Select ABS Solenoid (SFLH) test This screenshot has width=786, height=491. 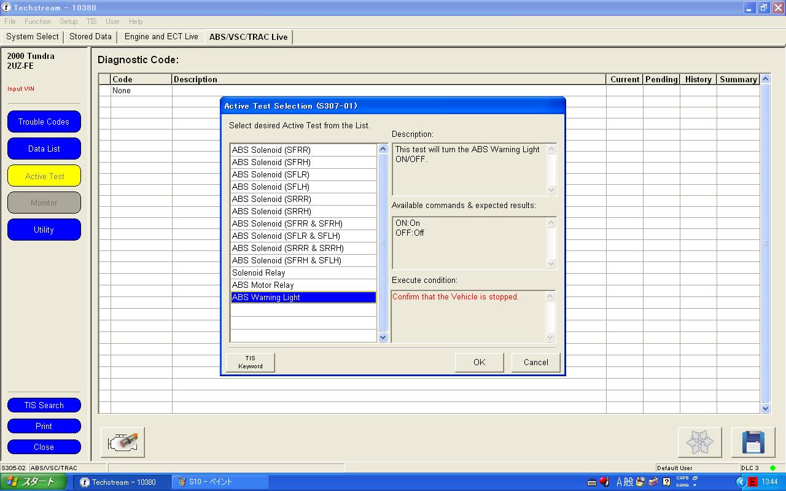[x=303, y=187]
